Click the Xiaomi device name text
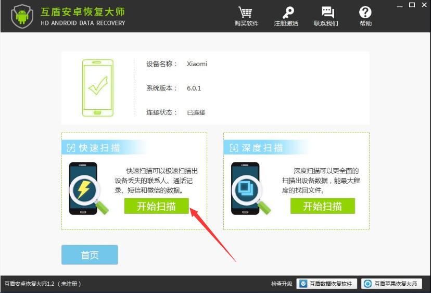Image resolution: width=431 pixels, height=293 pixels. point(197,64)
